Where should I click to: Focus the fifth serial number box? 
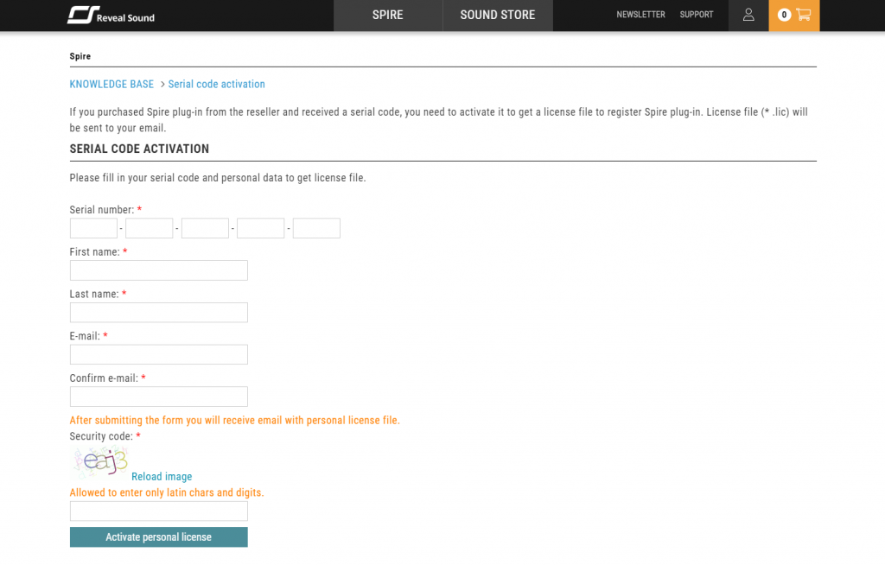click(316, 228)
